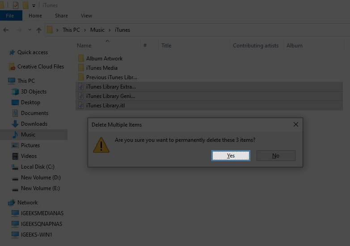Open IGEEKSMEDIANAS network computer

pyautogui.click(x=42, y=213)
